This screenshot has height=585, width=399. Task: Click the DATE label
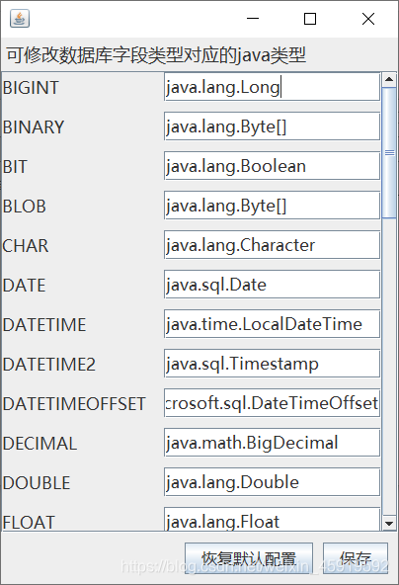[24, 286]
